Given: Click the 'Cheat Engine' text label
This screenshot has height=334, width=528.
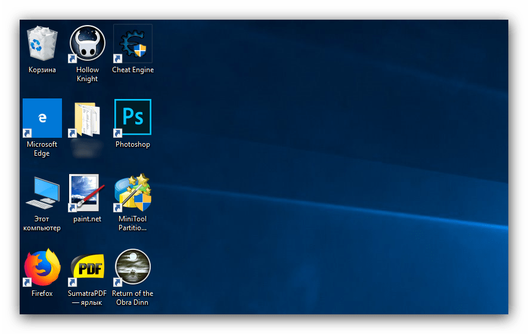Looking at the screenshot, I should click(133, 70).
